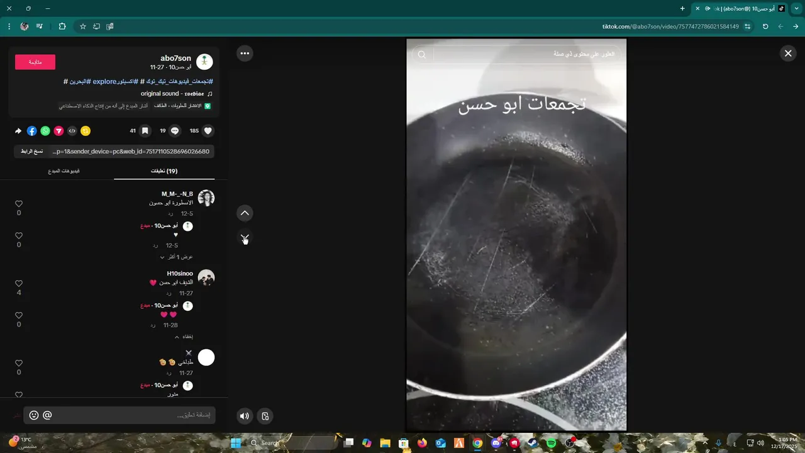Mute the video sound
This screenshot has width=805, height=453.
(x=245, y=416)
